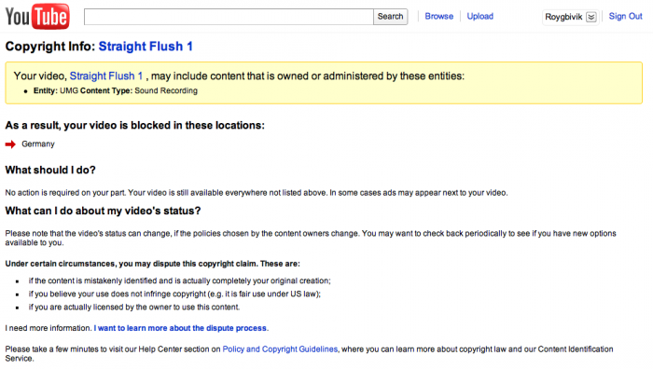
Task: Click the Entity UMG Sound Recording line
Action: tap(116, 90)
